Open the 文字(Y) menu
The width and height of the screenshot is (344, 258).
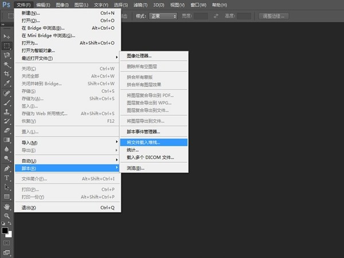point(101,5)
